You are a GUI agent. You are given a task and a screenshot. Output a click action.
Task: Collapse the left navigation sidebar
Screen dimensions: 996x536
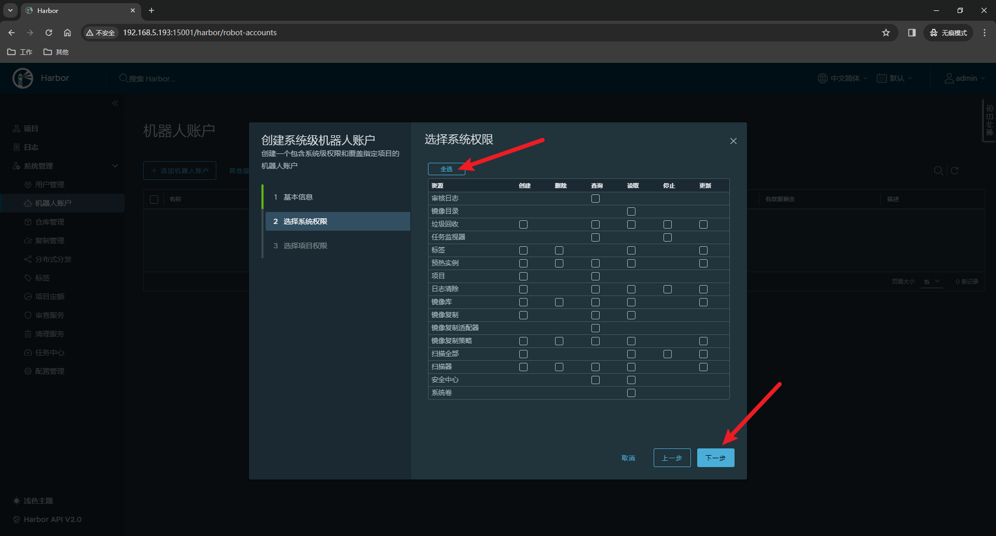point(115,103)
